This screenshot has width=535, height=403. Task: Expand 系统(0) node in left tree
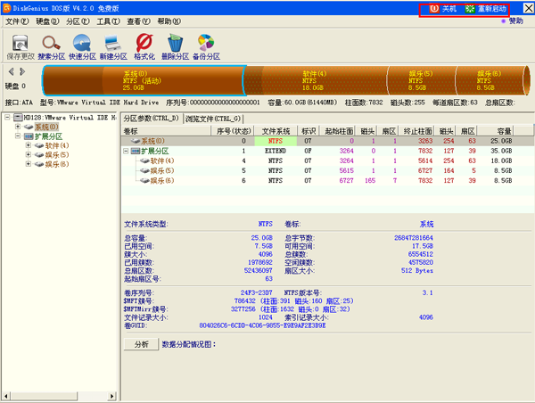(18, 127)
